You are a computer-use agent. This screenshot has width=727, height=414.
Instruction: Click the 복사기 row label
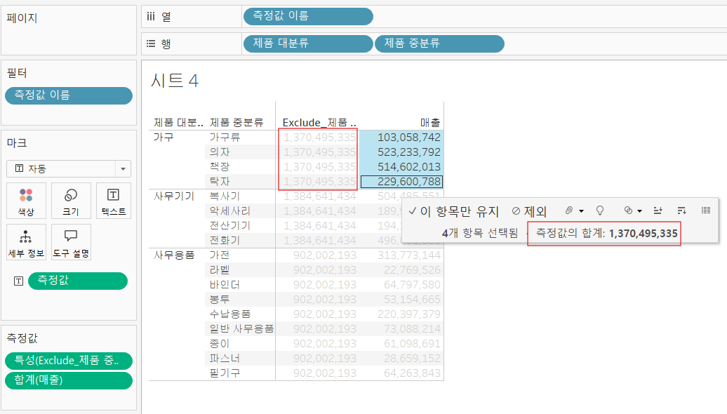225,196
